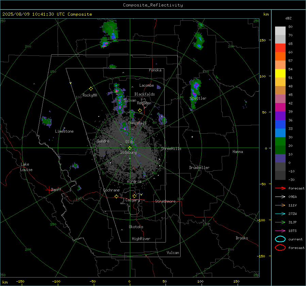Click the RockyMH label
306x286 pixels.
tap(90, 95)
